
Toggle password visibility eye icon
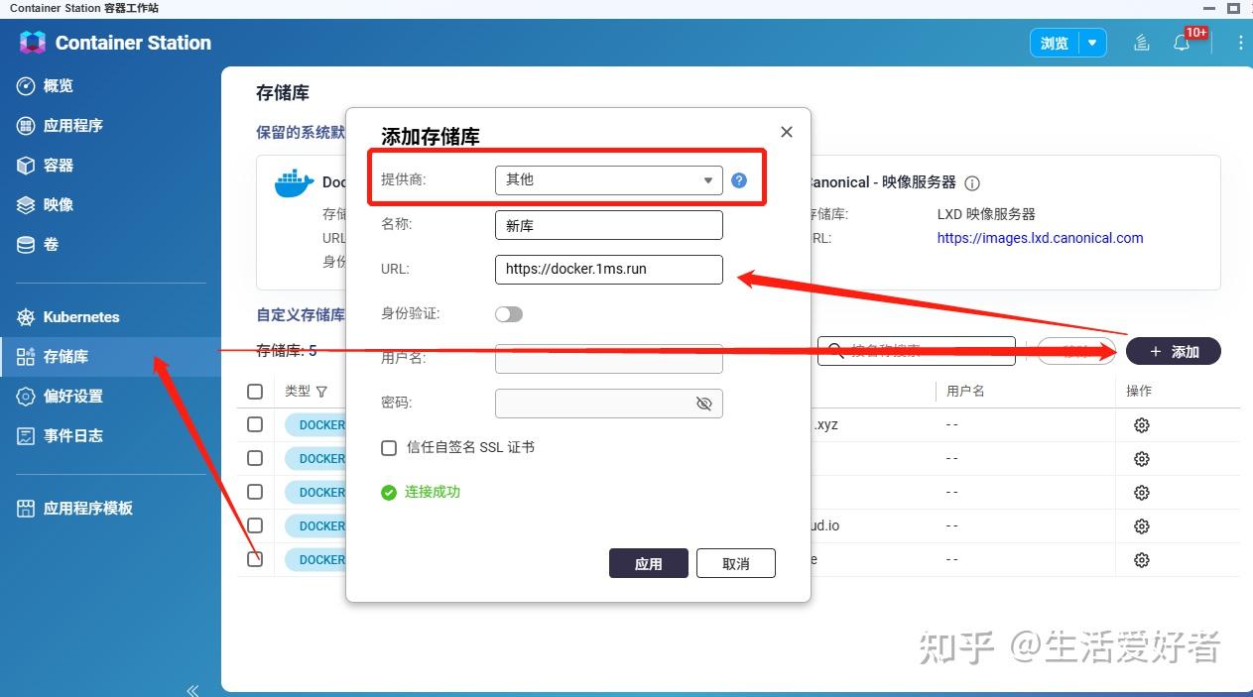coord(704,404)
